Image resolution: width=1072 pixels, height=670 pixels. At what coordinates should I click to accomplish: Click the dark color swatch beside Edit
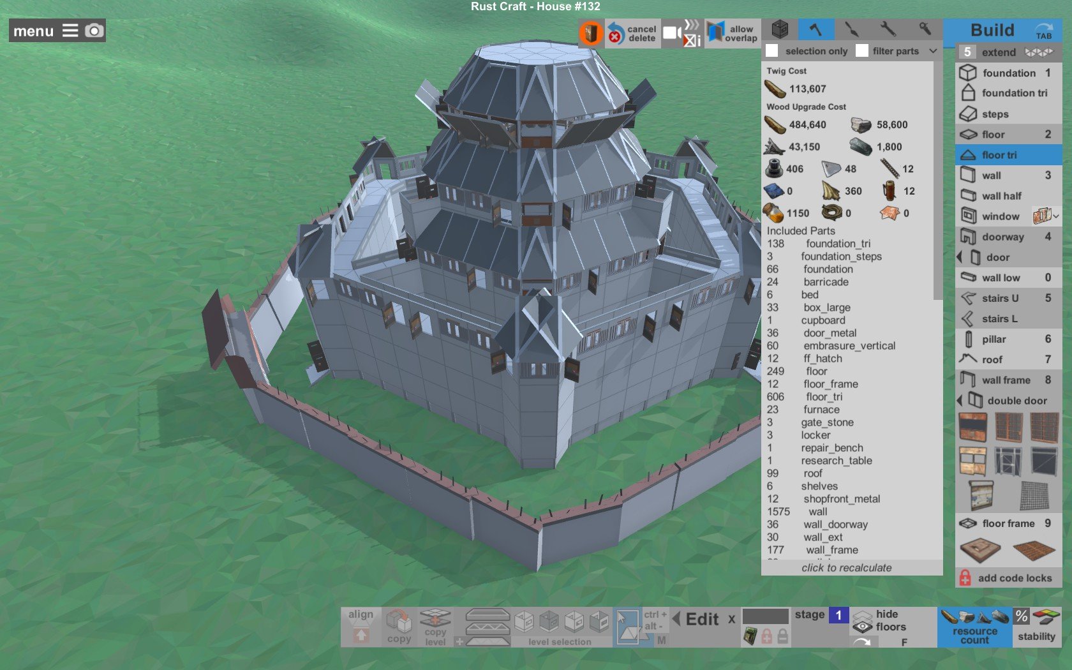pos(766,616)
